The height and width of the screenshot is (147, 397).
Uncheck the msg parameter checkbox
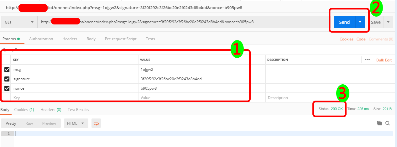pyautogui.click(x=7, y=70)
